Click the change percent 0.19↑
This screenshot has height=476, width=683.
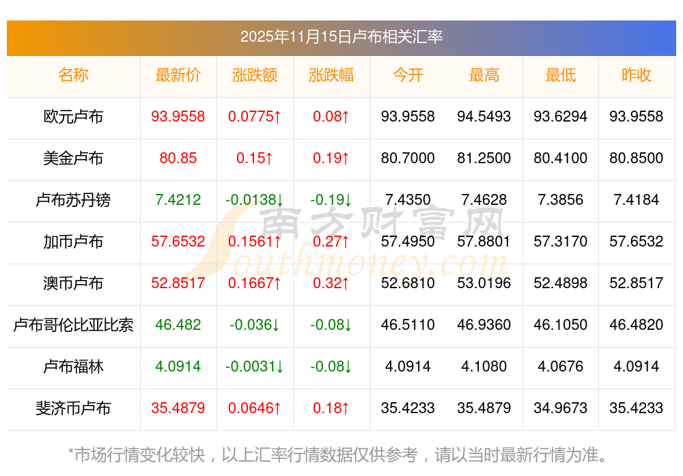point(331,158)
